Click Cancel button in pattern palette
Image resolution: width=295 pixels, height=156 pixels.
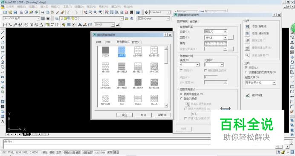144,115
